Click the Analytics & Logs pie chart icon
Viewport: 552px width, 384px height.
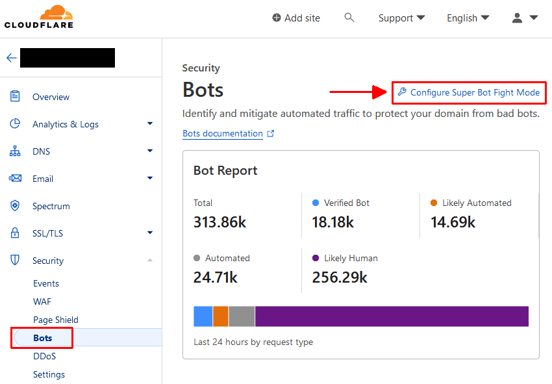[x=15, y=123]
